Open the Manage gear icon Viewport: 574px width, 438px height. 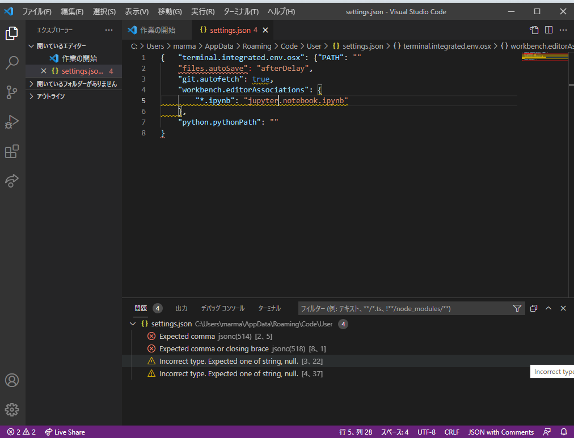[x=12, y=409]
